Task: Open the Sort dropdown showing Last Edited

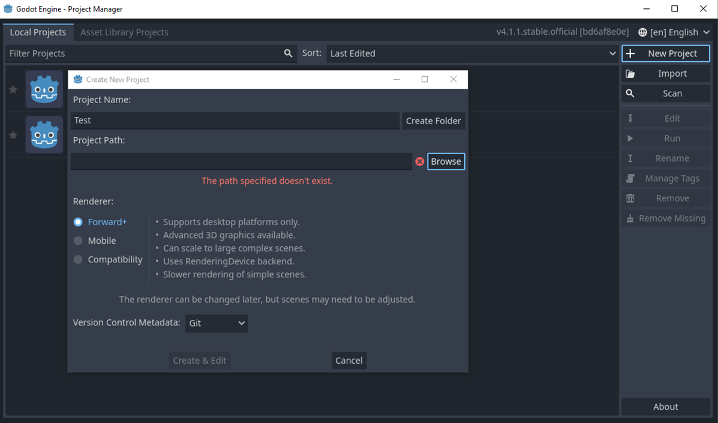Action: click(x=473, y=53)
